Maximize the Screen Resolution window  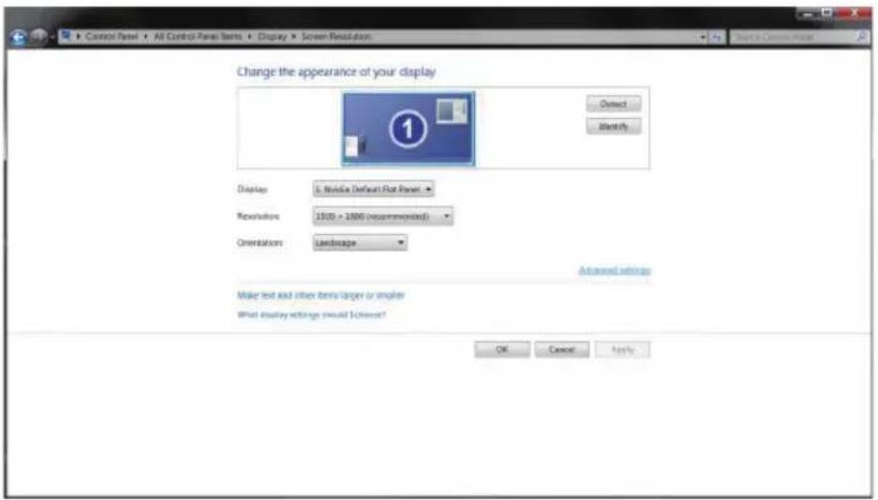(826, 13)
